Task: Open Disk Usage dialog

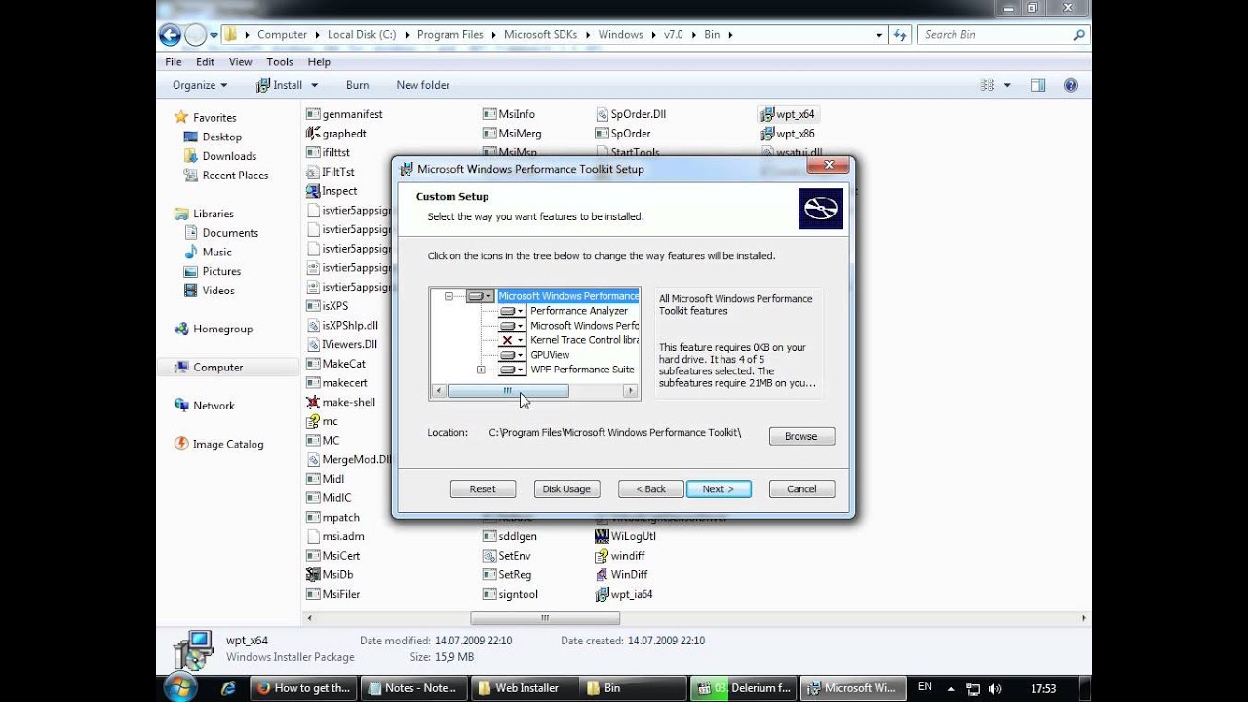Action: coord(566,488)
